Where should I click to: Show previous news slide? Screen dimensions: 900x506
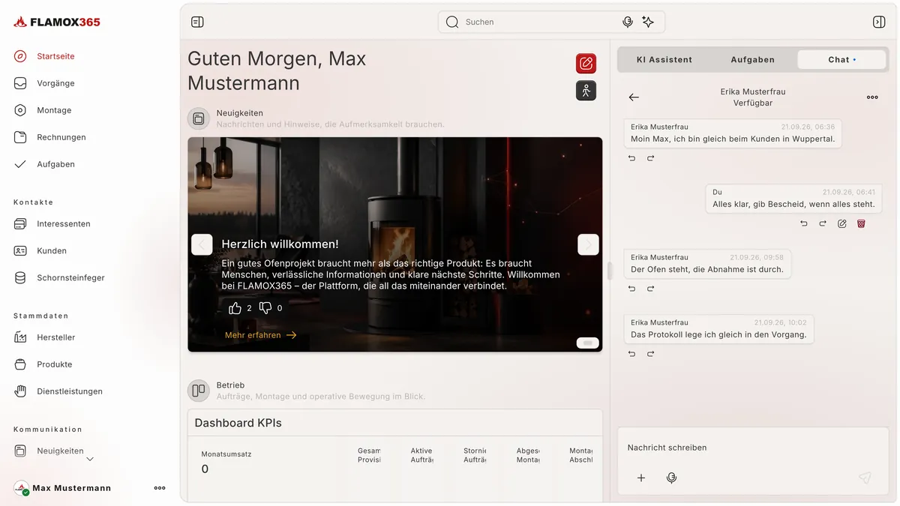point(202,244)
